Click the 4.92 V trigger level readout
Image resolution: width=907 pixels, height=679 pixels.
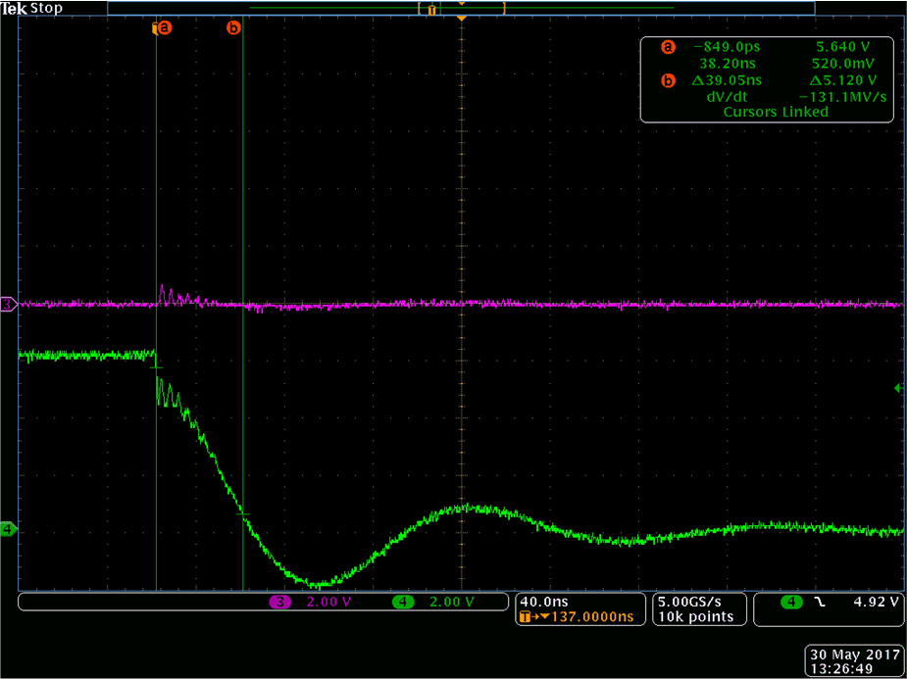(878, 602)
